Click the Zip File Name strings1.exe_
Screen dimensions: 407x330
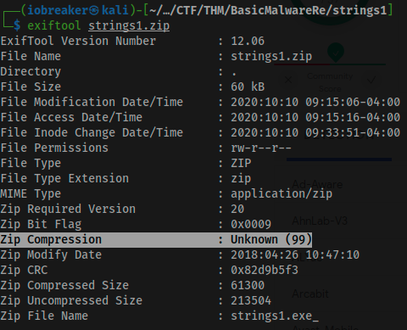(275, 316)
